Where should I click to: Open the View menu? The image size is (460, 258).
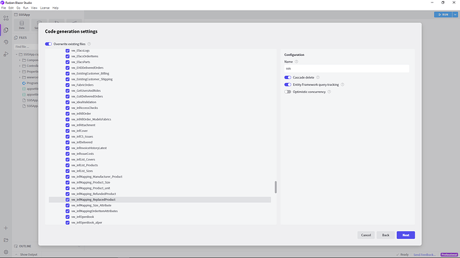[34, 8]
